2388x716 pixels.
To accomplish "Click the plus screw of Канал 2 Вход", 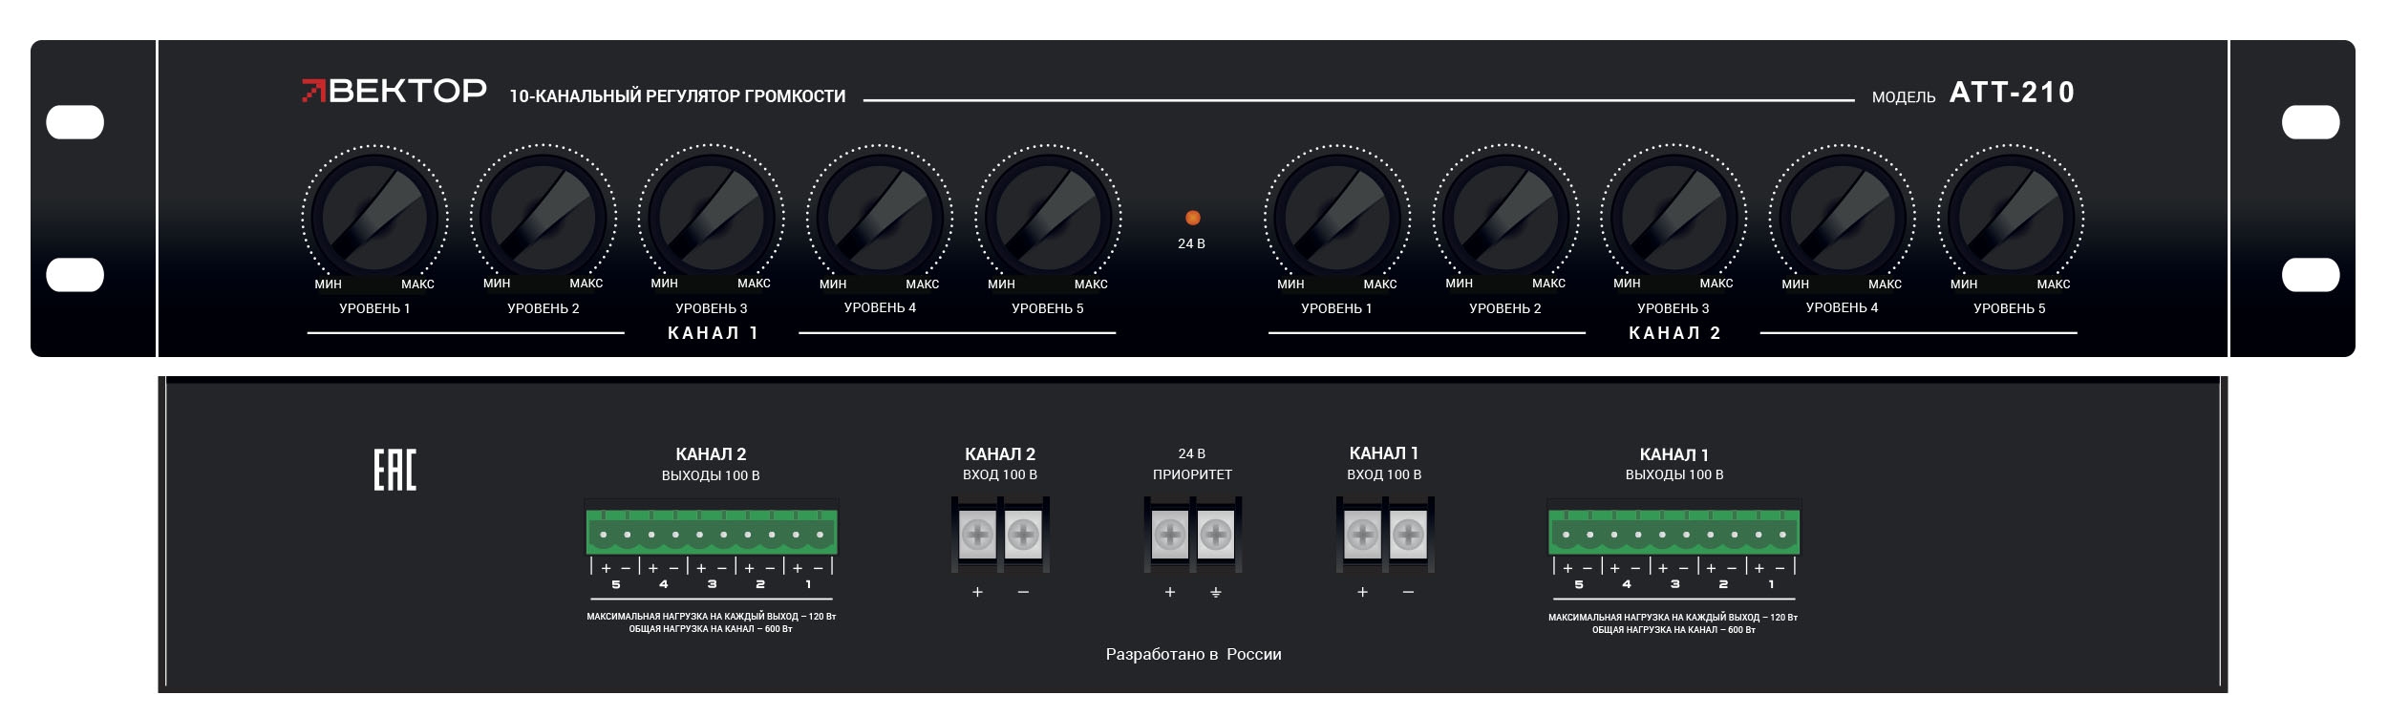I will click(x=977, y=535).
